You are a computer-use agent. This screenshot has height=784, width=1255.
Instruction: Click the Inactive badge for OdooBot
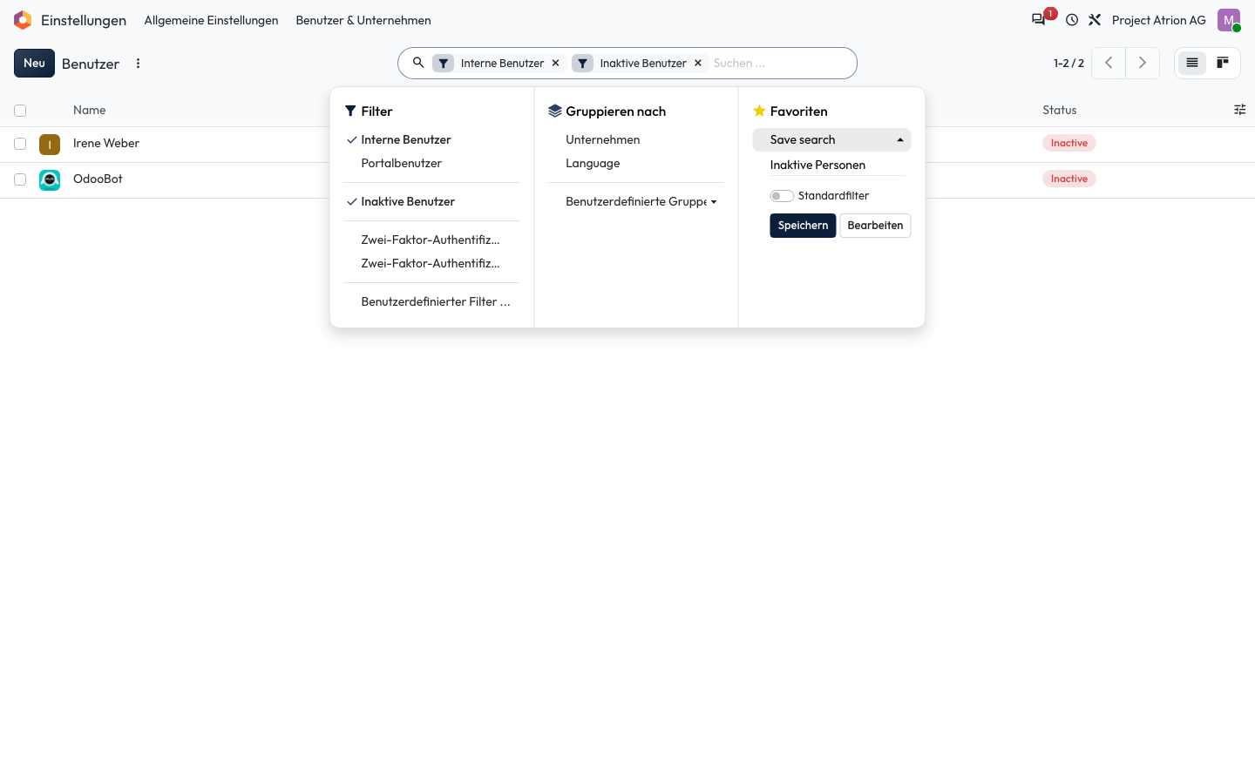[1069, 179]
